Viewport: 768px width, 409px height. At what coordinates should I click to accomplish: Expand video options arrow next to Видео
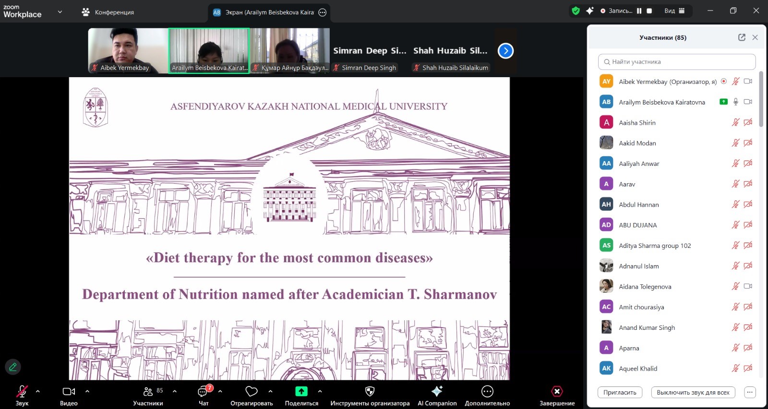click(x=87, y=391)
